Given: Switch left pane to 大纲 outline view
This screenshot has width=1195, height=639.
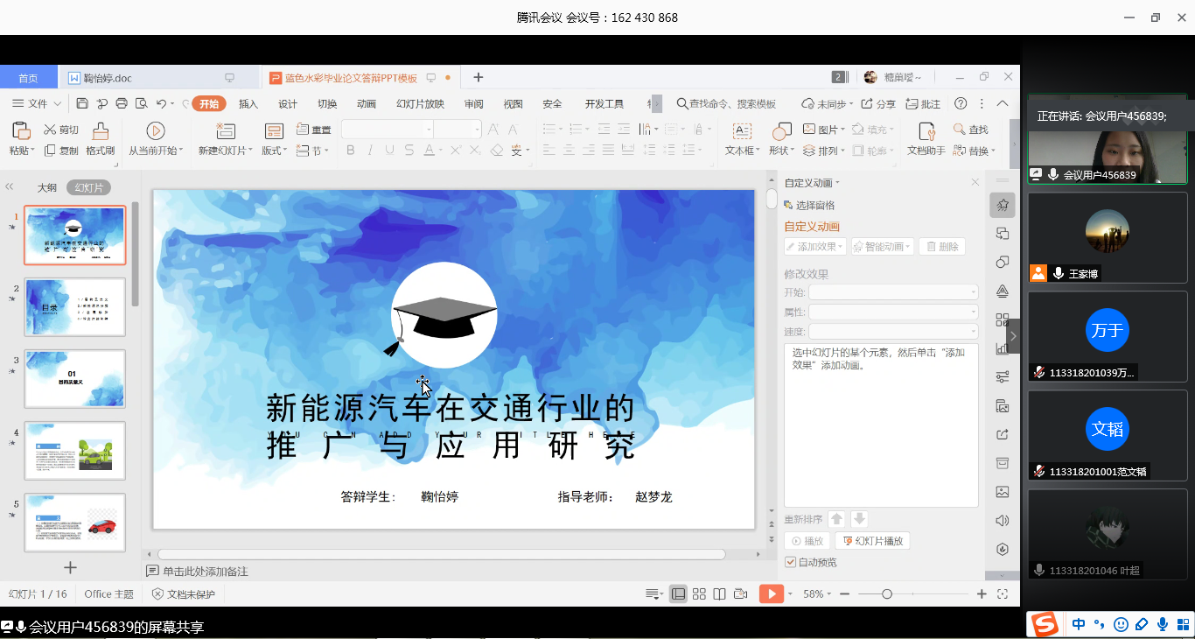Looking at the screenshot, I should tap(46, 187).
